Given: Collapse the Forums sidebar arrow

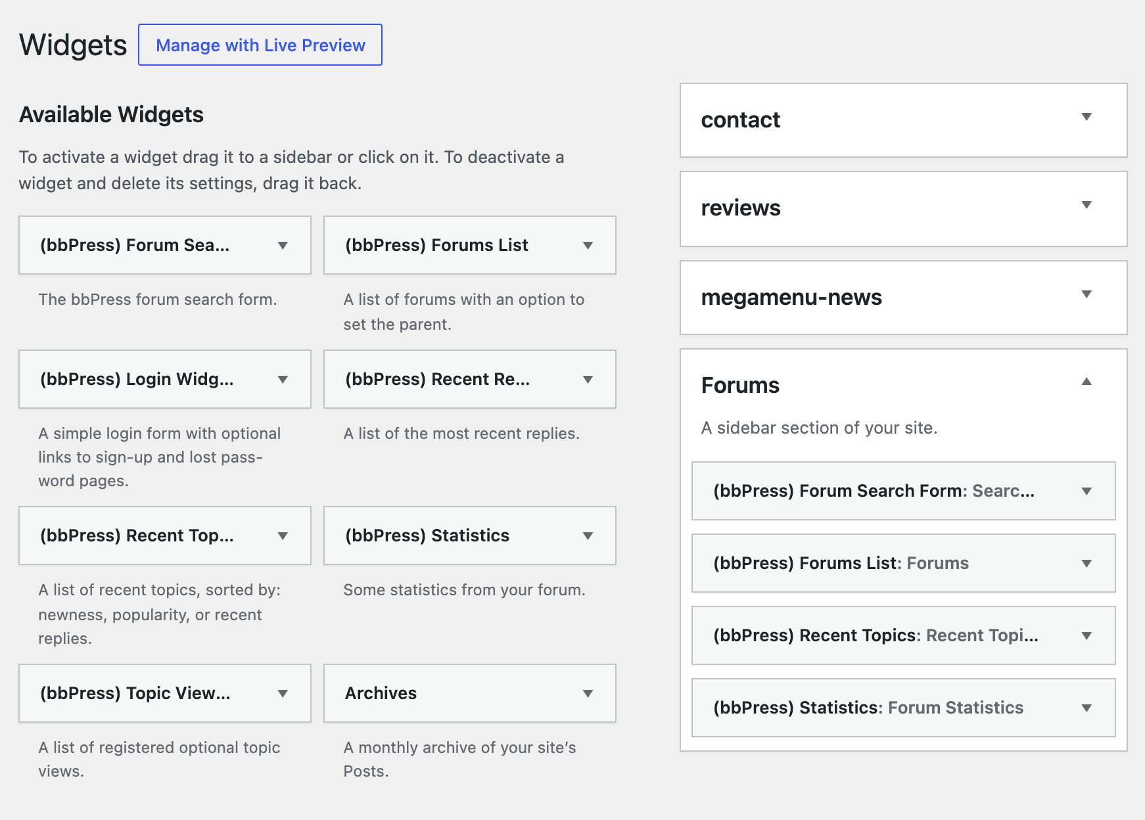Looking at the screenshot, I should tap(1087, 381).
